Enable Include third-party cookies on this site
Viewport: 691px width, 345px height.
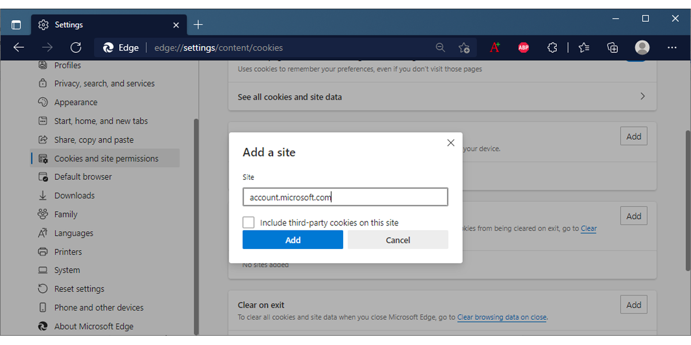248,222
